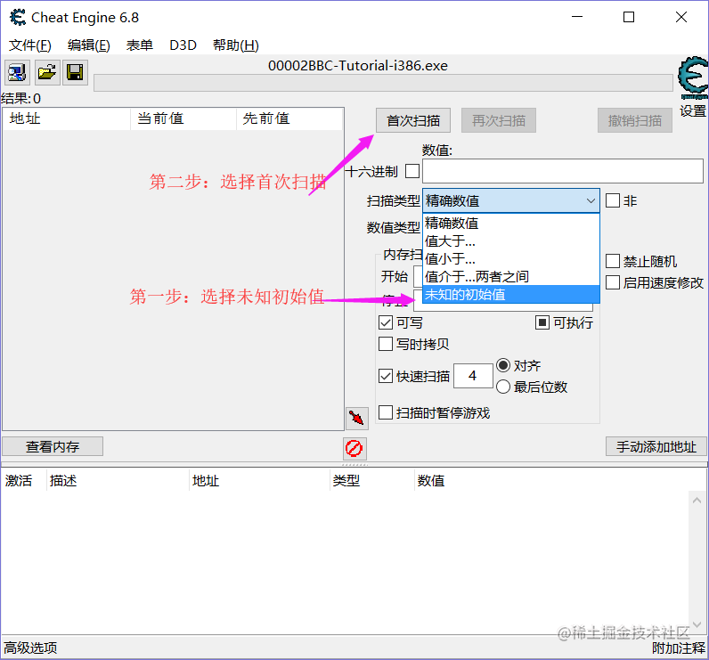
Task: Click the 先前值 column header
Action: tap(289, 118)
